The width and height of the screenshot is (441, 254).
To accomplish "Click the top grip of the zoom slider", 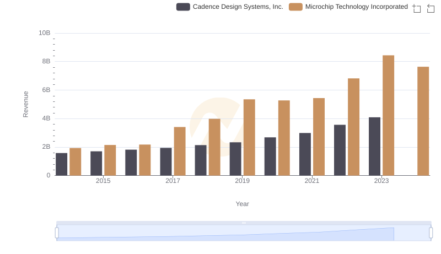I will pyautogui.click(x=244, y=223).
